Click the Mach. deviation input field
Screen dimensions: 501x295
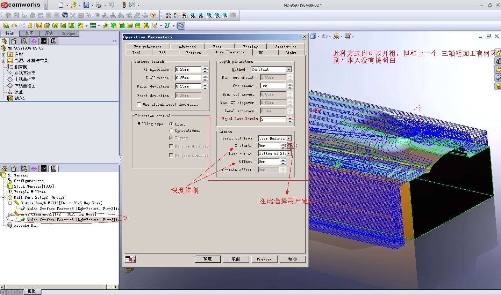(188, 86)
